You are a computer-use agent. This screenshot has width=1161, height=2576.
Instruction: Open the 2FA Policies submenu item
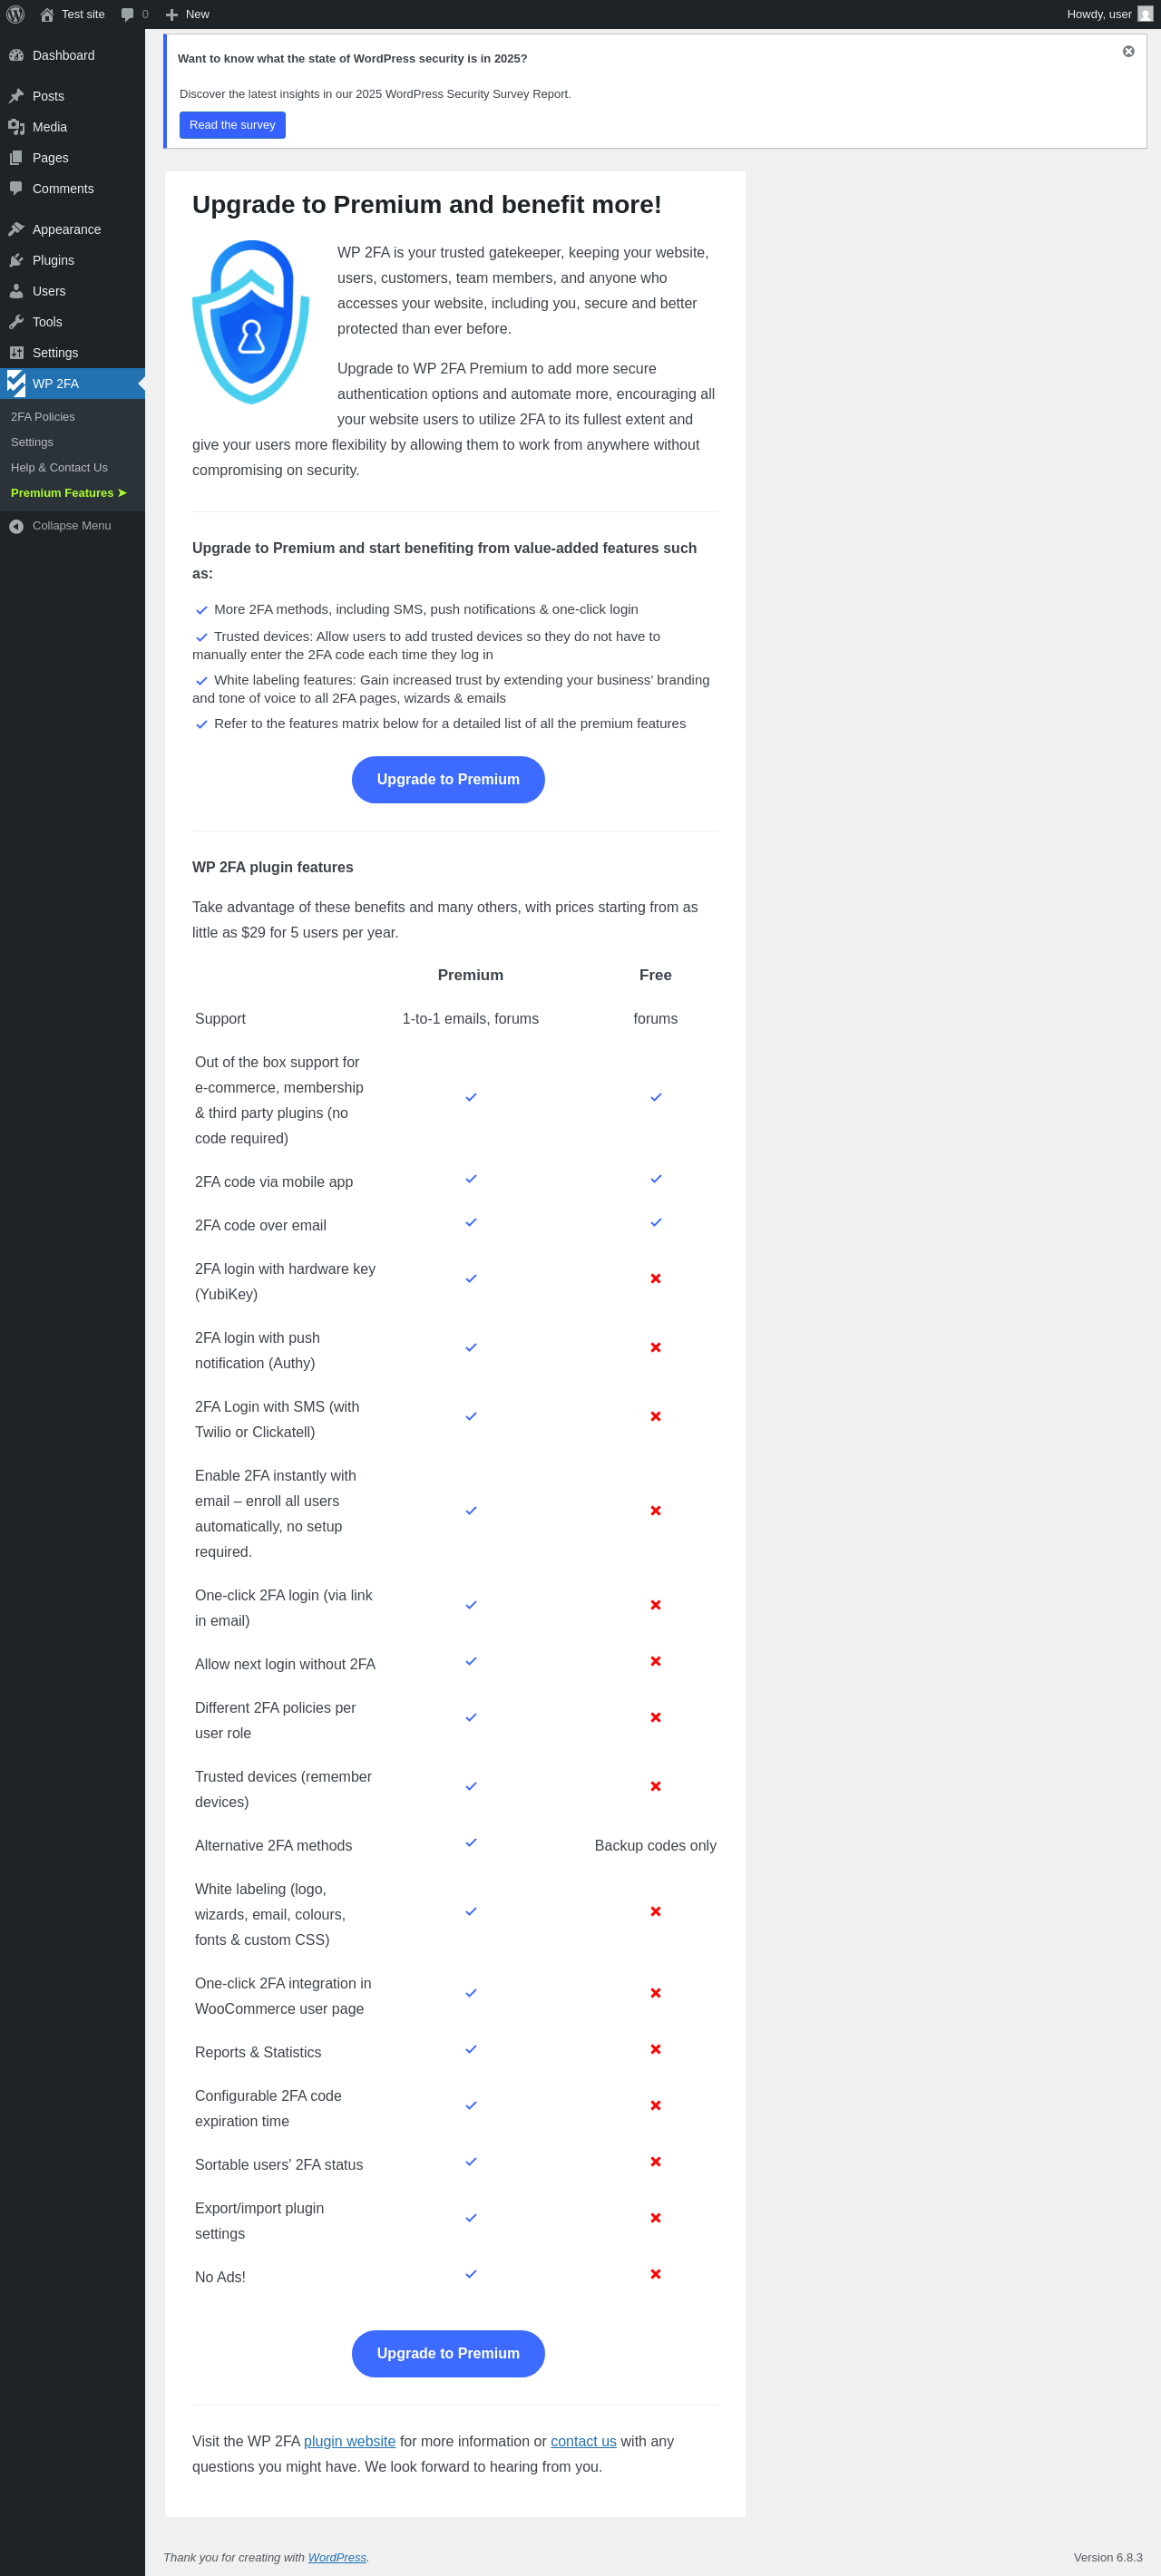[x=43, y=417]
